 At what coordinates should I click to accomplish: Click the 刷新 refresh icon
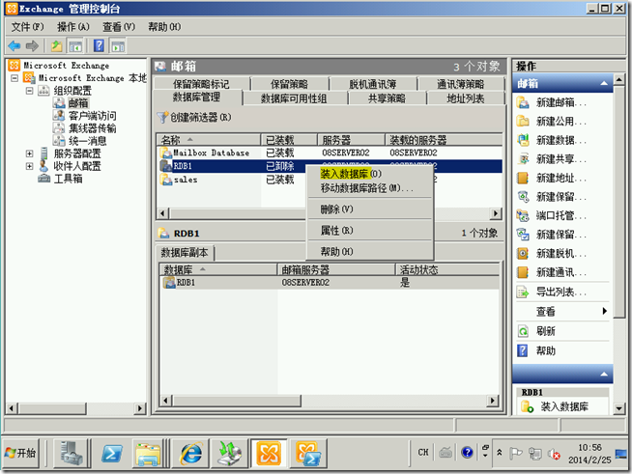(x=523, y=331)
